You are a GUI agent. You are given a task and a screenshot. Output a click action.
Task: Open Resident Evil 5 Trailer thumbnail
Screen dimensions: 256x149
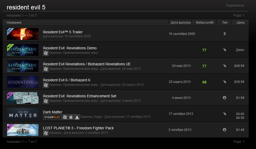(x=23, y=34)
